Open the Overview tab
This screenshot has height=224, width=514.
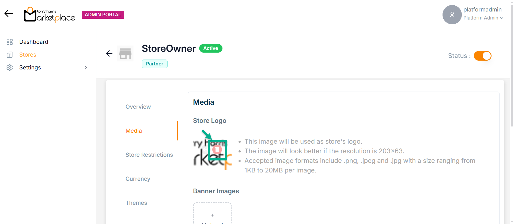point(138,107)
